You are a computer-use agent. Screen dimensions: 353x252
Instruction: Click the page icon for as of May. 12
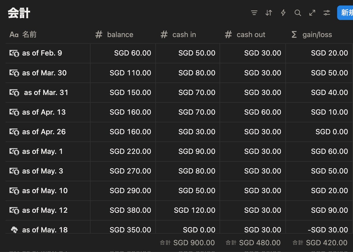14,210
